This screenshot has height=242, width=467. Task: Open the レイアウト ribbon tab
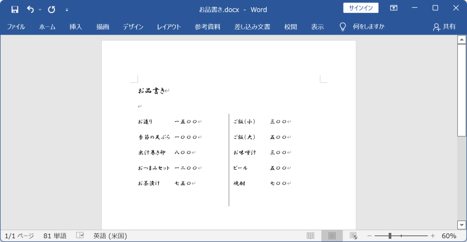[x=169, y=27]
